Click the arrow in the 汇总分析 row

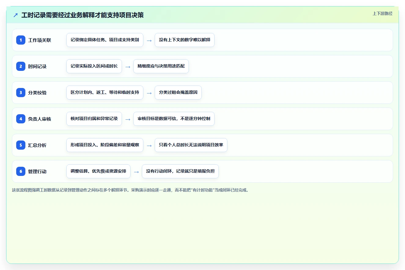[x=149, y=145]
